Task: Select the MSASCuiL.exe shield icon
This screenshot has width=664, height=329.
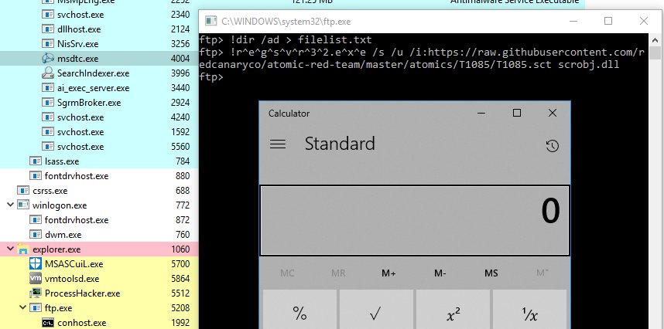Action: click(36, 264)
